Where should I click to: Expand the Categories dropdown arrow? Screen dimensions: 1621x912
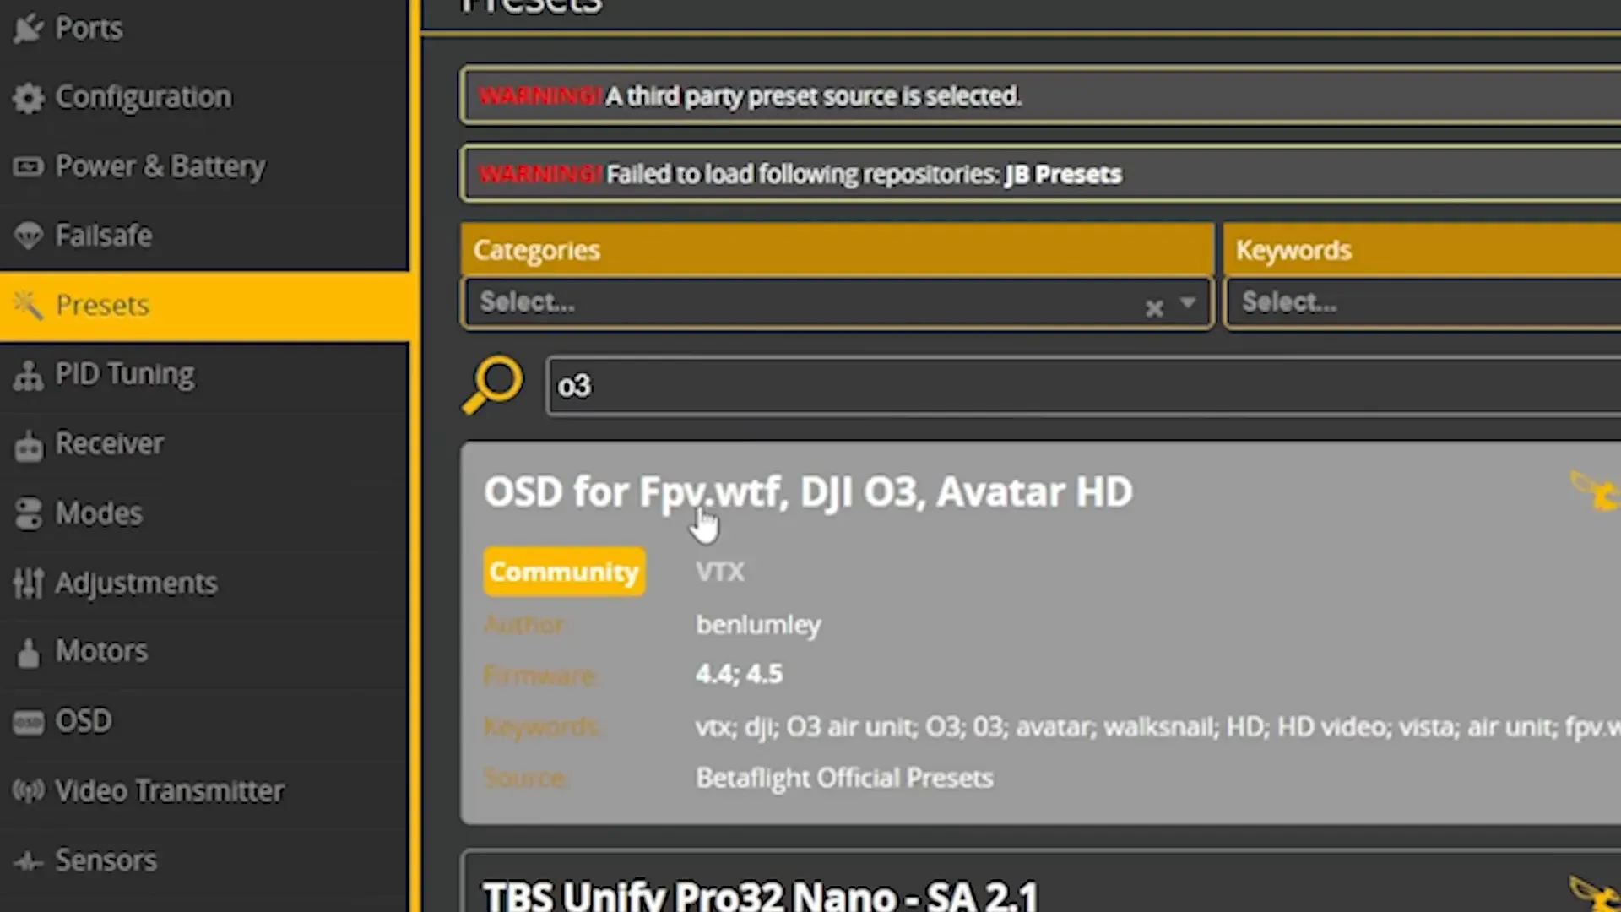1188,302
